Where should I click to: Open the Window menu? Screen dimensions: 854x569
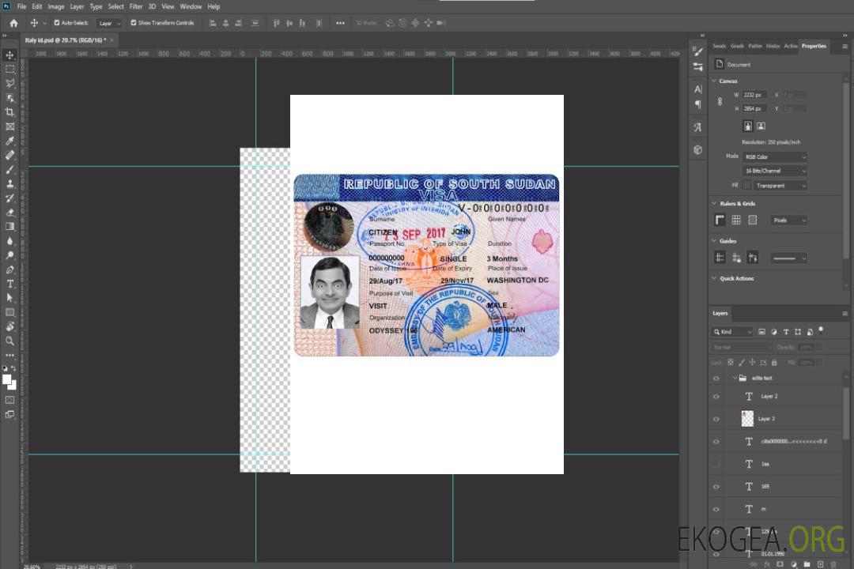coord(191,6)
